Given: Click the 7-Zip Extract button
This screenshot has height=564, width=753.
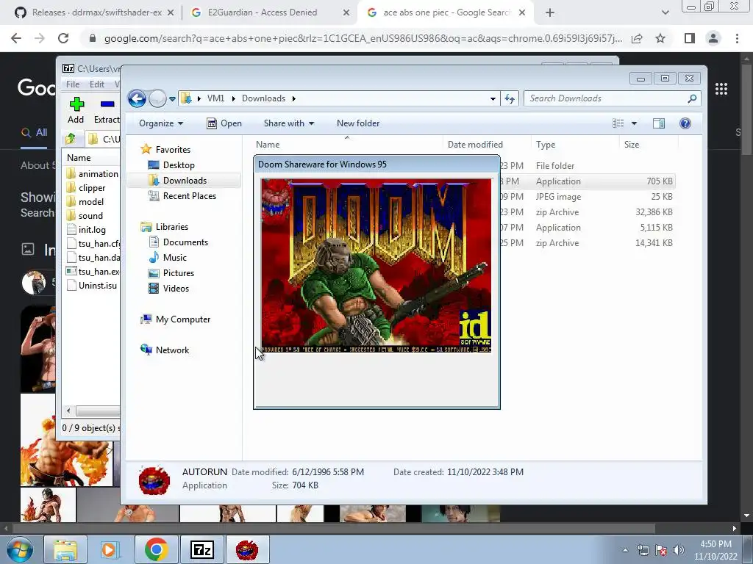Looking at the screenshot, I should coord(107,110).
